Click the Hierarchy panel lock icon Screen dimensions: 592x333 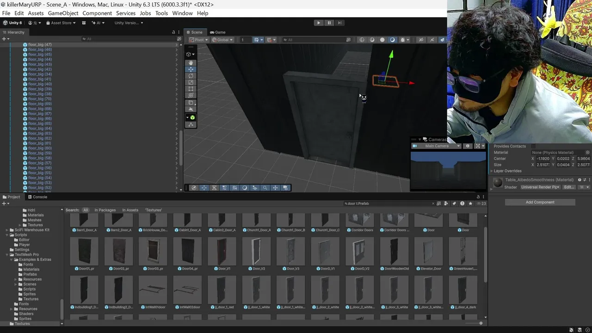point(173,32)
